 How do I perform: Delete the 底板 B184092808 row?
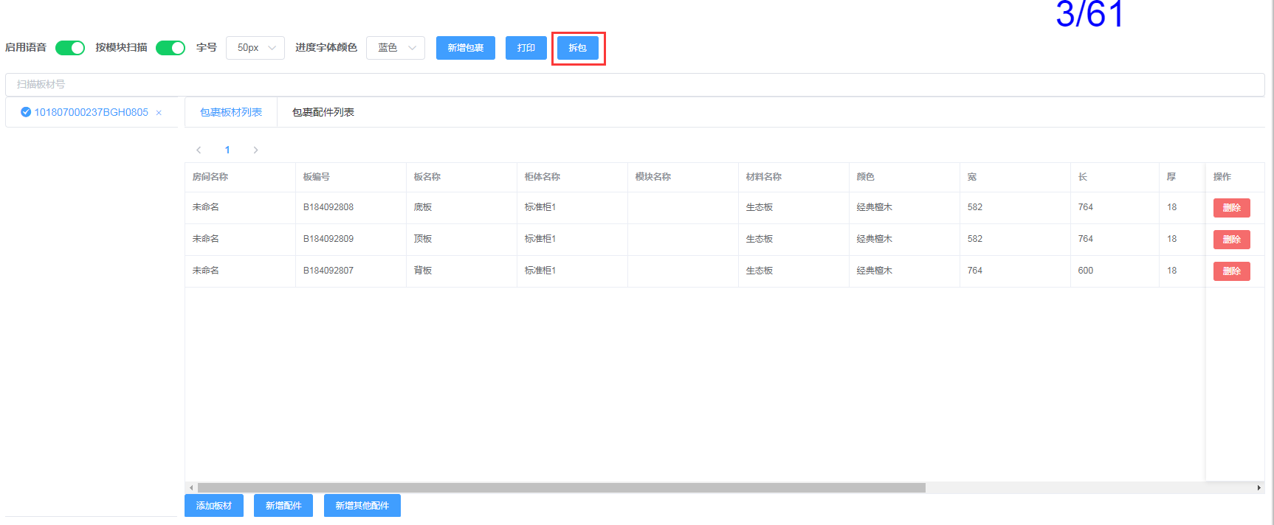click(1231, 208)
